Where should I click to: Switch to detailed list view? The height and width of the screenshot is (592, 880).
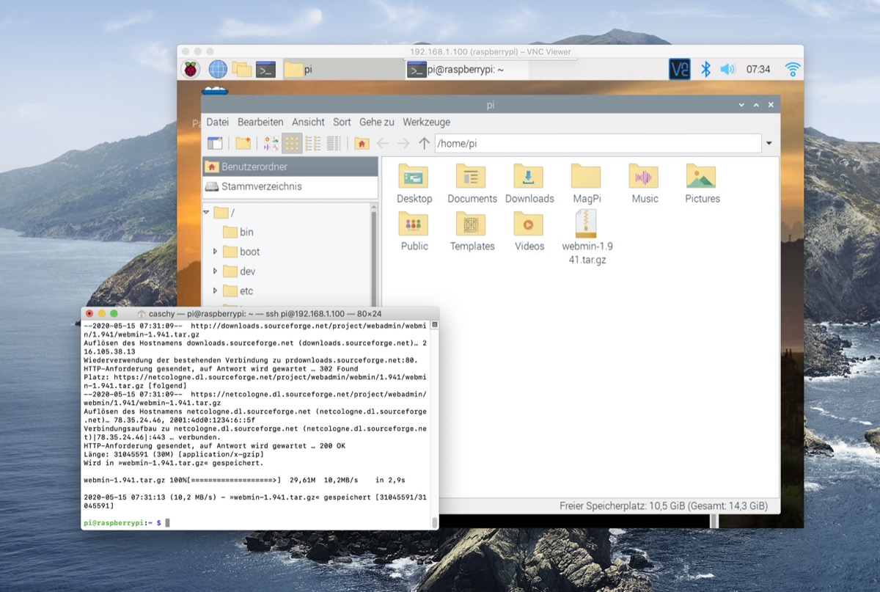point(334,144)
